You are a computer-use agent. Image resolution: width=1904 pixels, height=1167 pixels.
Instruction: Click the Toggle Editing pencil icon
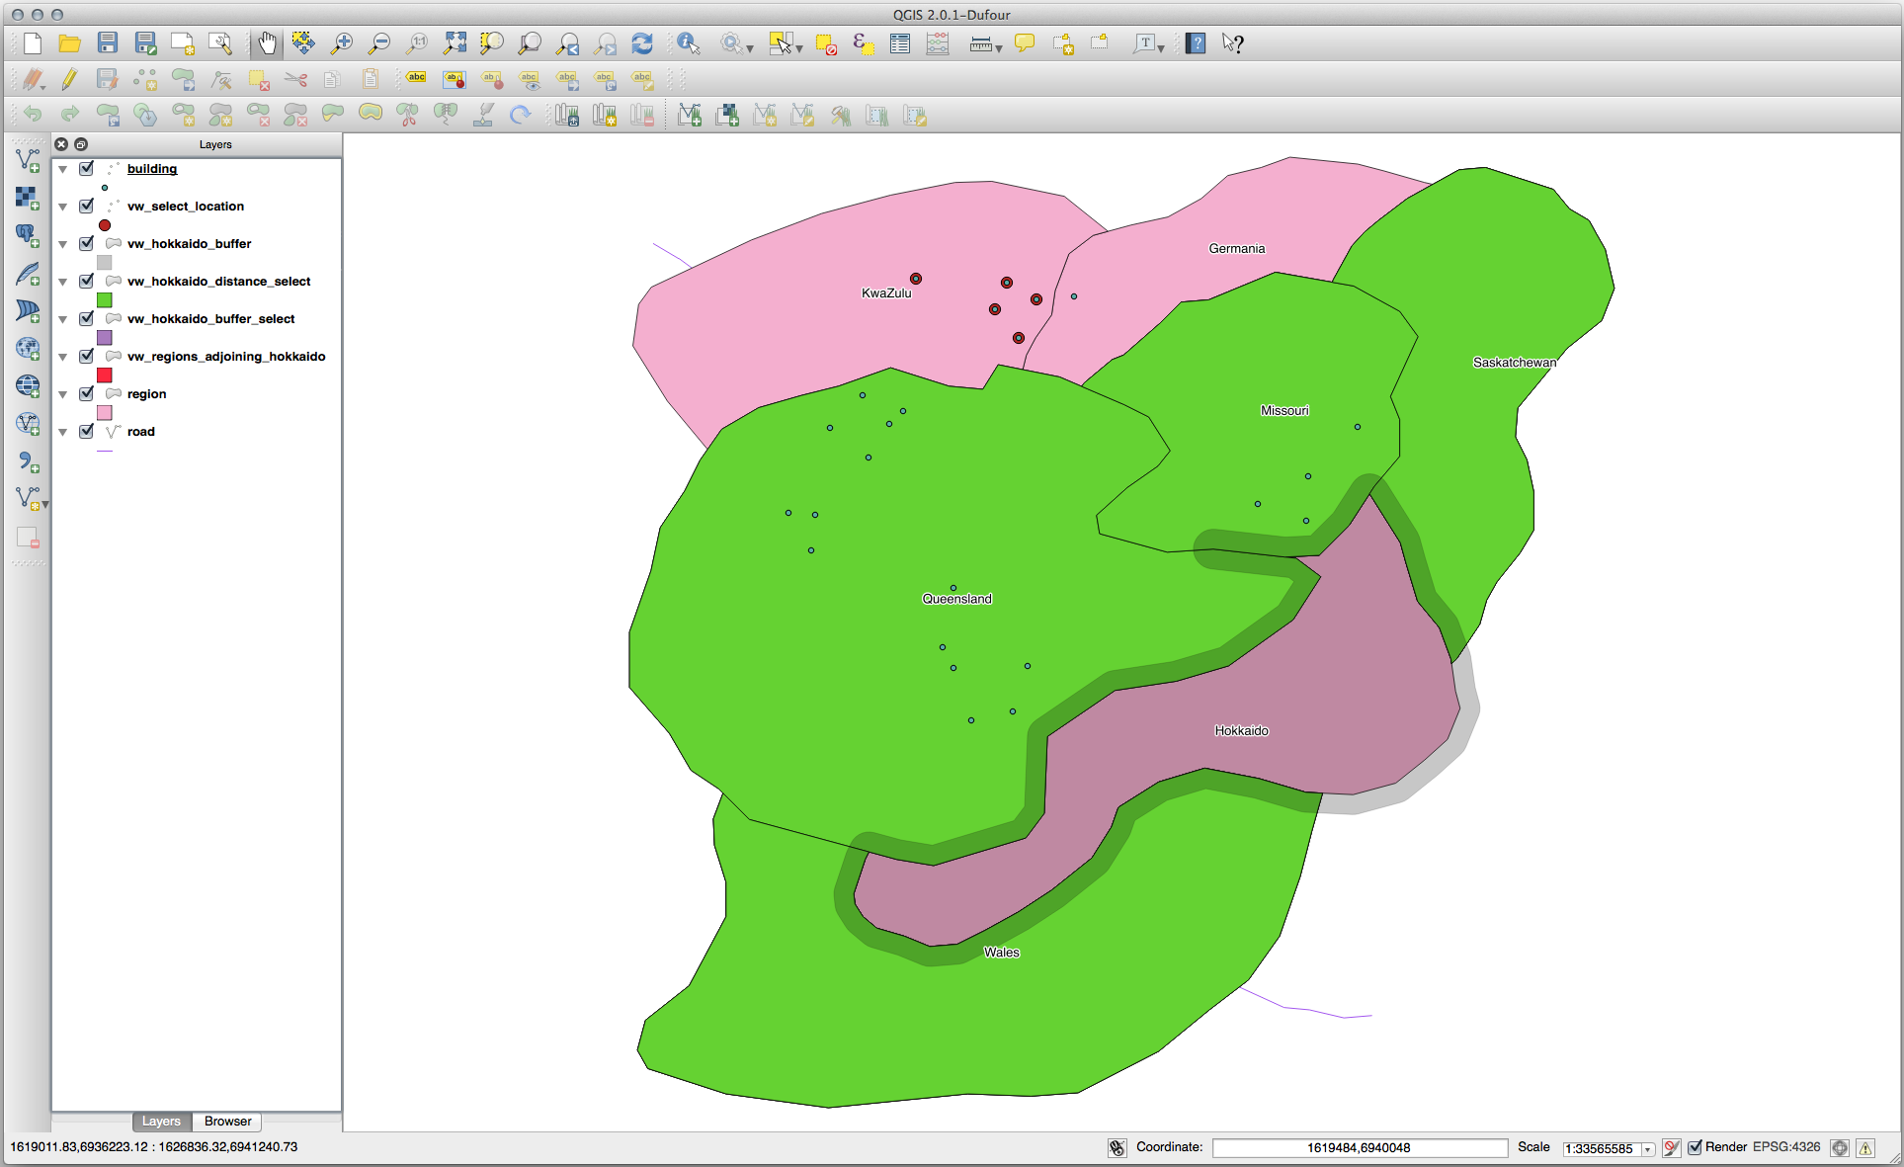pos(69,79)
